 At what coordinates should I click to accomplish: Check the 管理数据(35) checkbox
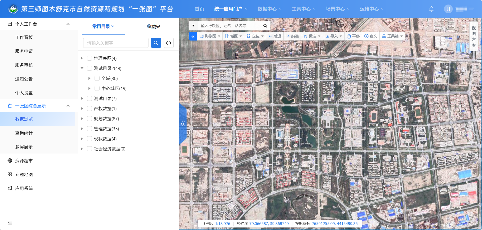(89, 129)
